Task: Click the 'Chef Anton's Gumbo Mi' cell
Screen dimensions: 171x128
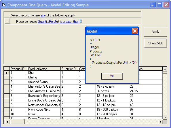Action: [x=44, y=91]
